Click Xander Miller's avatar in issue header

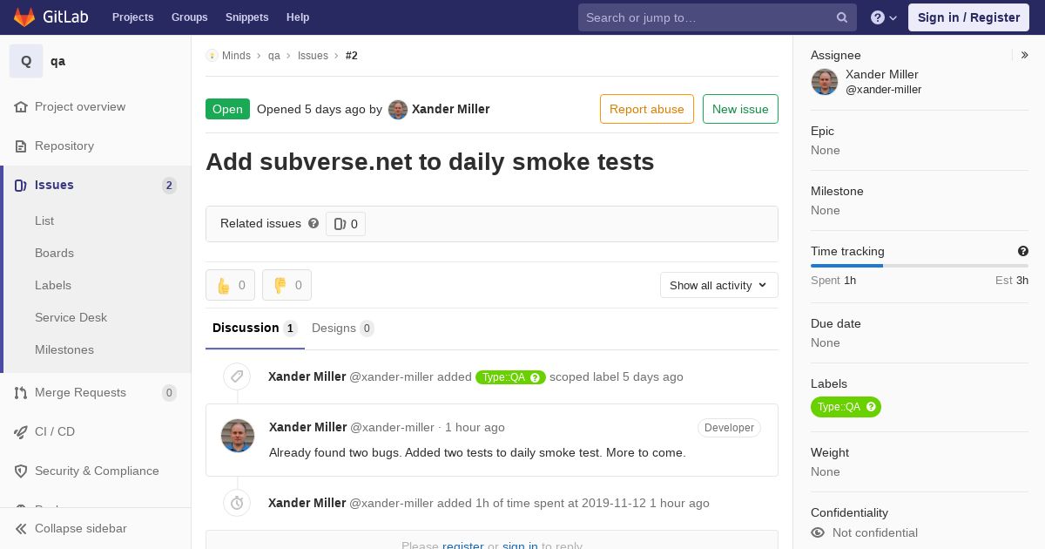pos(398,109)
